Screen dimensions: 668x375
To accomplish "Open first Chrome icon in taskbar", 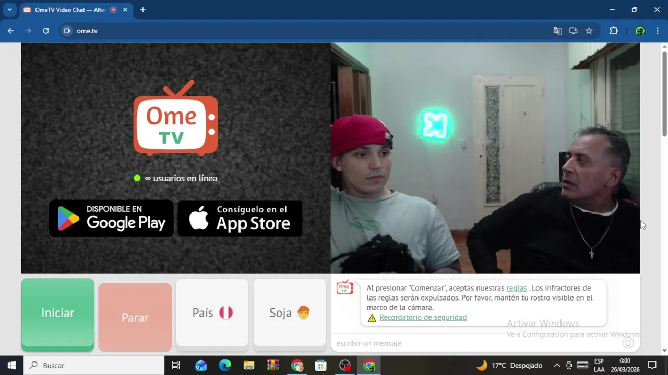I will coord(297,365).
